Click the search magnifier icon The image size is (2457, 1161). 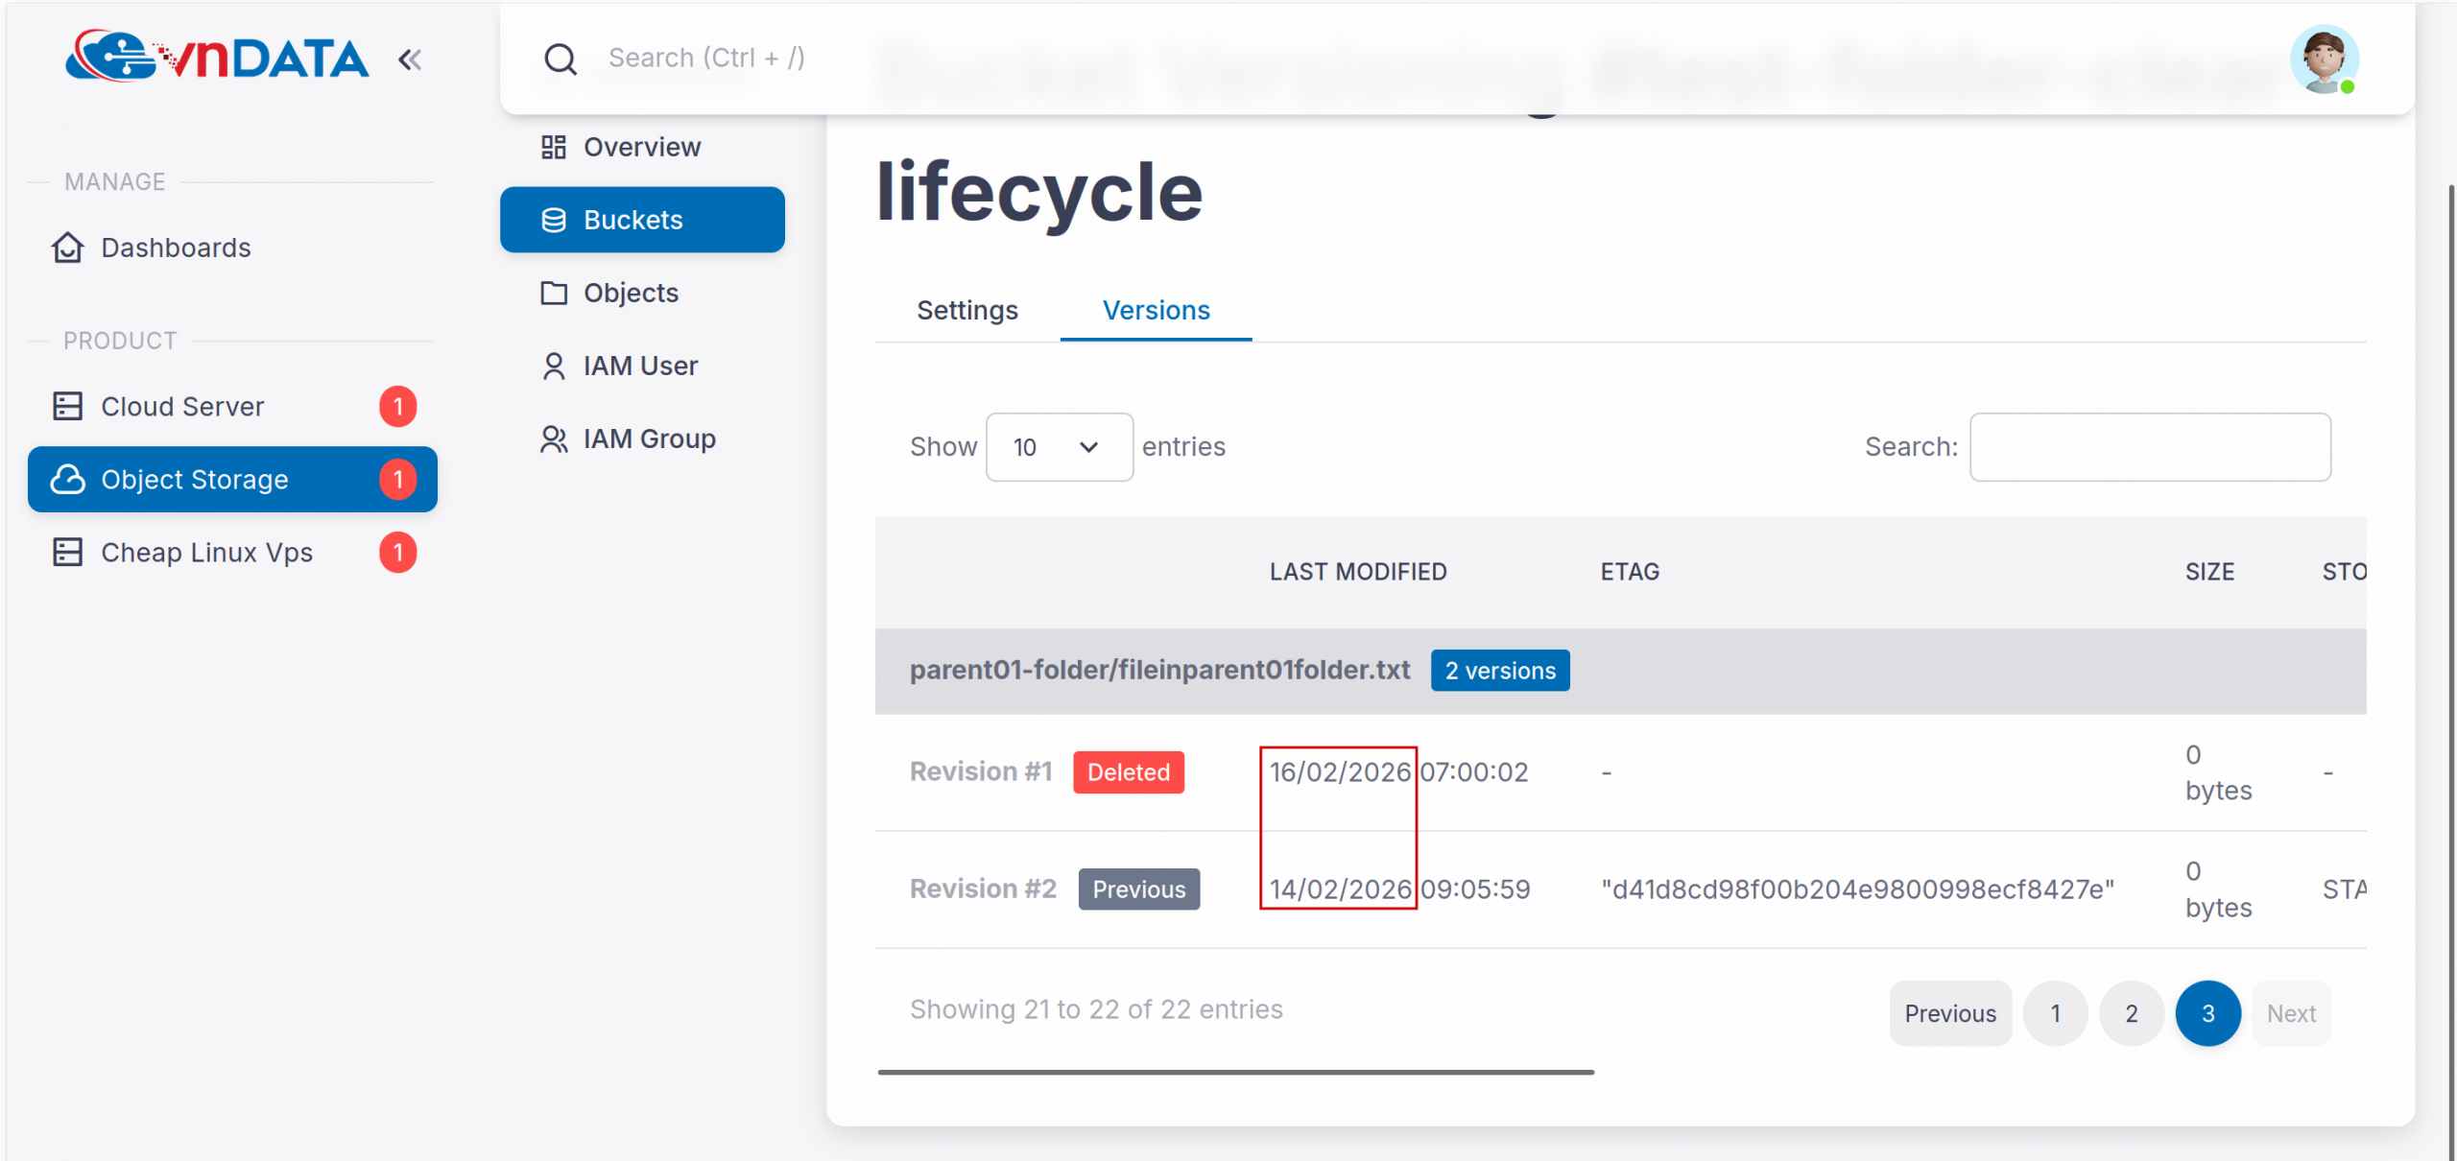coord(561,59)
